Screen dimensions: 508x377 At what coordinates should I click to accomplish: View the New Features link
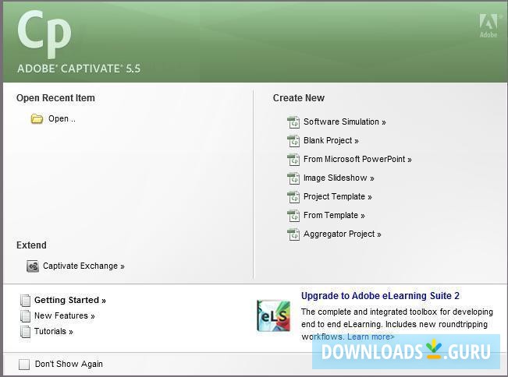tap(65, 316)
